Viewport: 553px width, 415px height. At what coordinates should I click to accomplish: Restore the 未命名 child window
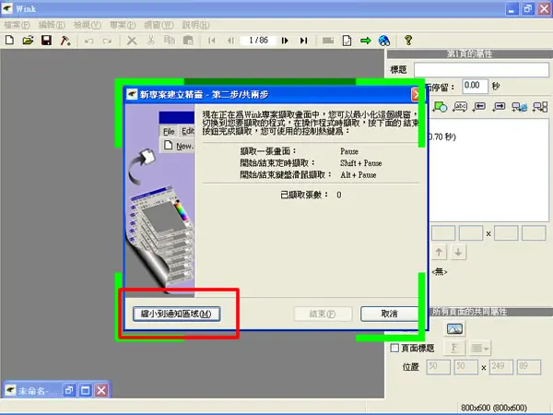pos(69,390)
